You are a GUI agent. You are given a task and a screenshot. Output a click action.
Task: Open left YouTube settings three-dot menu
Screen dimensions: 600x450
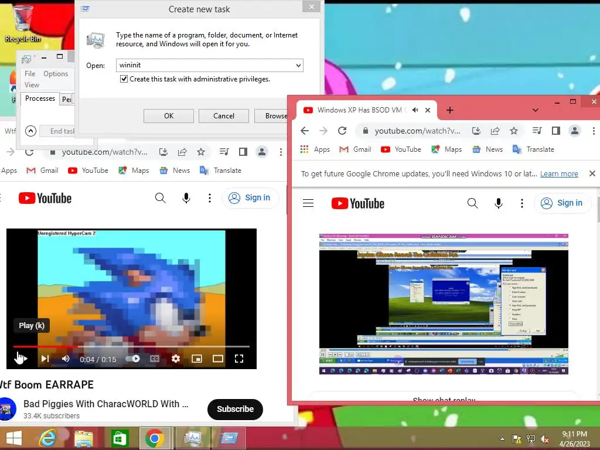point(209,198)
